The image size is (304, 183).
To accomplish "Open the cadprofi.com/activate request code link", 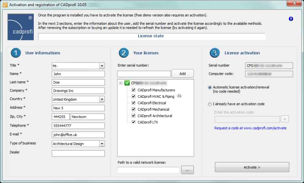I will click(x=250, y=128).
